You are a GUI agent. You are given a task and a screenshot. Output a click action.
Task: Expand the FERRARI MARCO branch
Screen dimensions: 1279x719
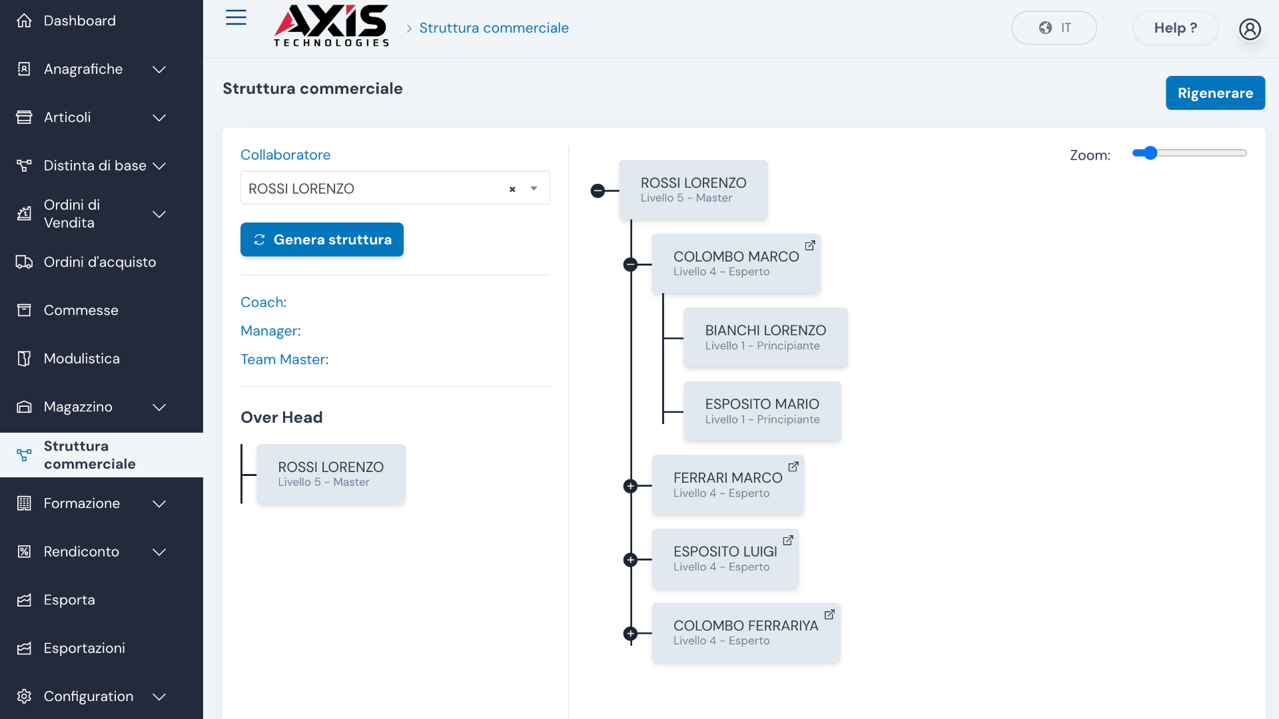coord(630,486)
